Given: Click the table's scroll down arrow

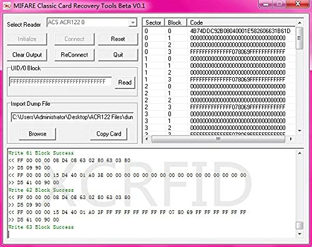Looking at the screenshot, I should 300,131.
